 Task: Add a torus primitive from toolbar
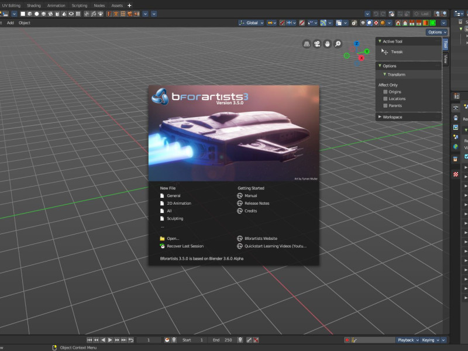[x=71, y=13]
